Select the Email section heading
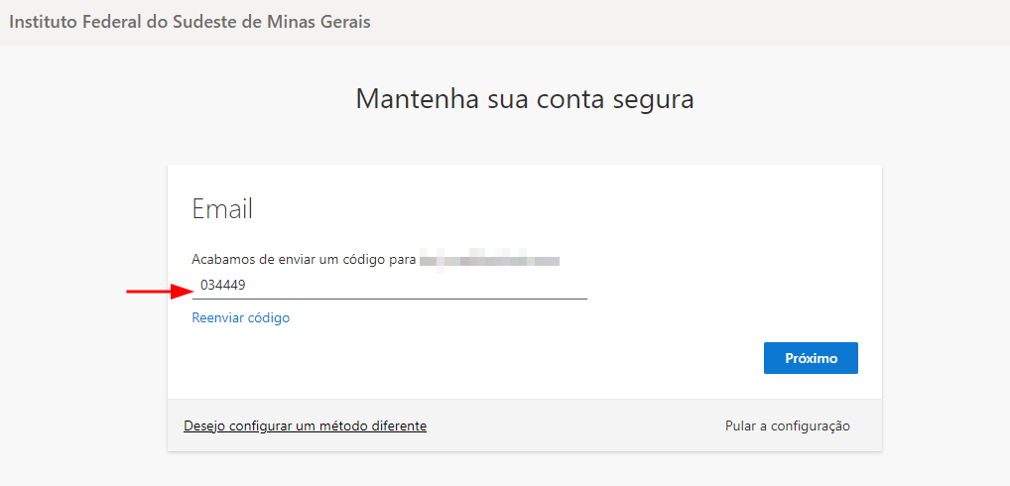 tap(222, 209)
